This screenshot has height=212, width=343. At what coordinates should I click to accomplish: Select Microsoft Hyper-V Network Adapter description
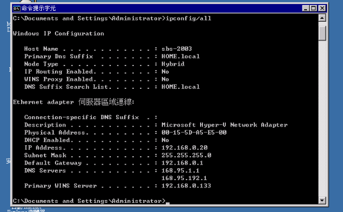[225, 125]
